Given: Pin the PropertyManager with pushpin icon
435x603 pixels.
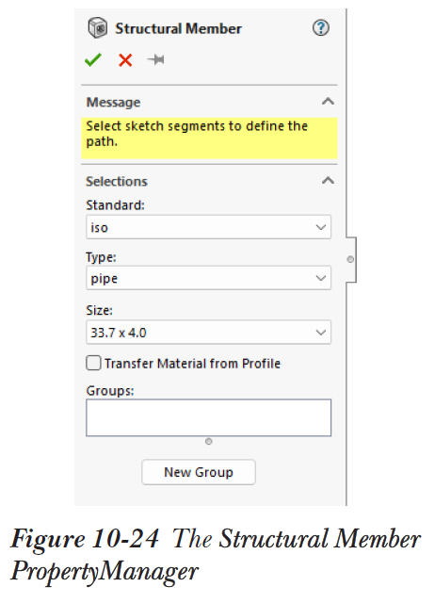Looking at the screenshot, I should point(155,59).
